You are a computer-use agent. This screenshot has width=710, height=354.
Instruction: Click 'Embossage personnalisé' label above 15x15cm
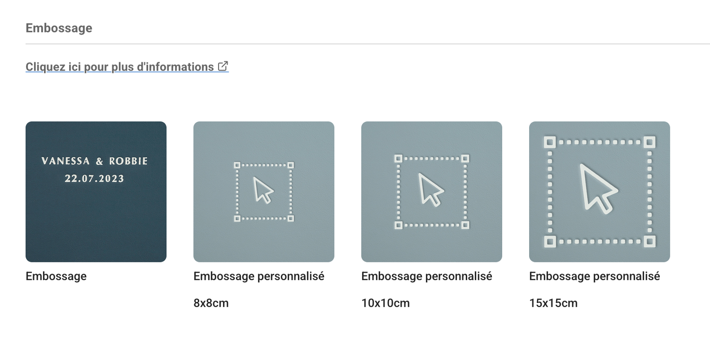[595, 276]
